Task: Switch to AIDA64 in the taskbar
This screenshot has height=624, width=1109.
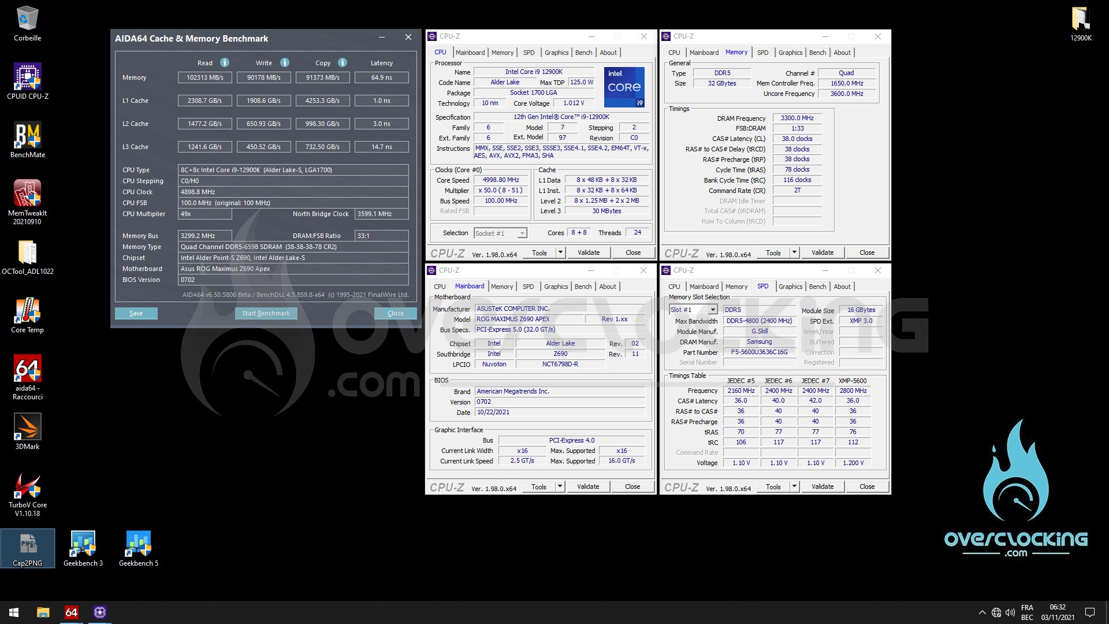Action: (x=71, y=612)
